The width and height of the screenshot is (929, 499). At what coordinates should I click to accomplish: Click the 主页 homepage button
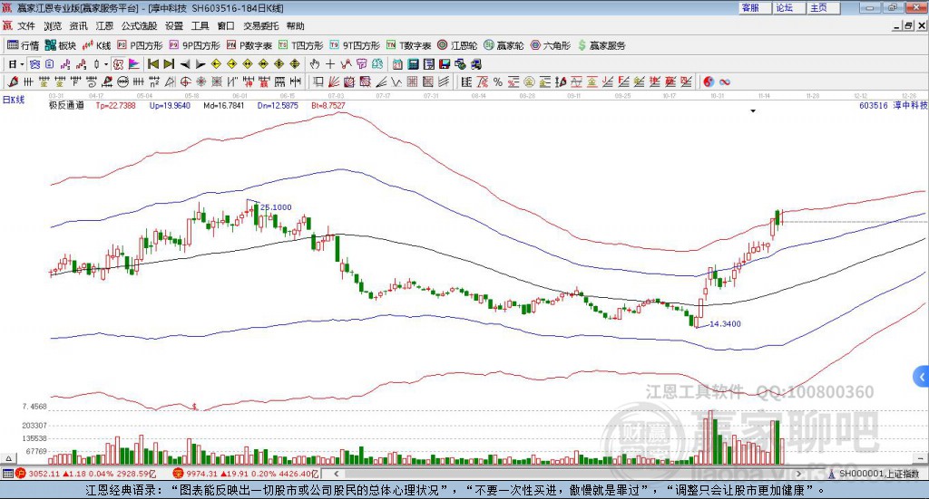point(824,7)
